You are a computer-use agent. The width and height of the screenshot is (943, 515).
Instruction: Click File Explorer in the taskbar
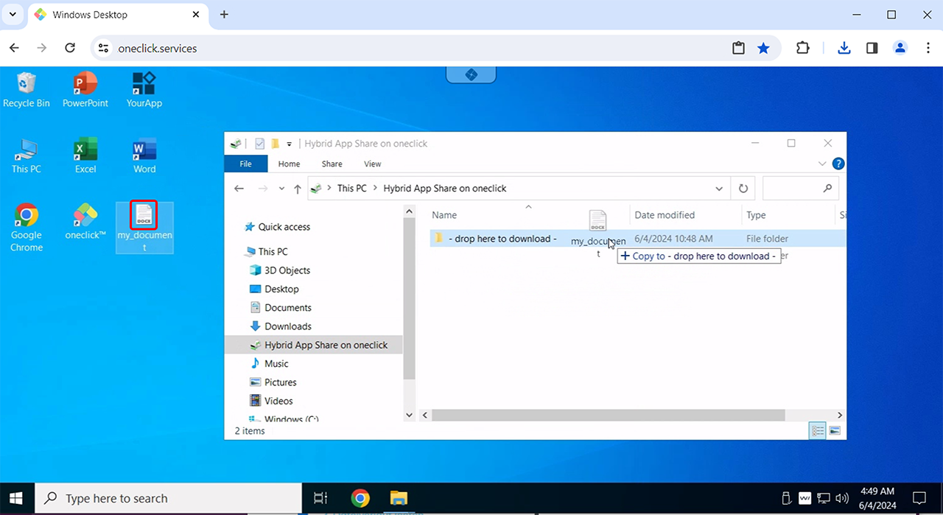click(398, 498)
